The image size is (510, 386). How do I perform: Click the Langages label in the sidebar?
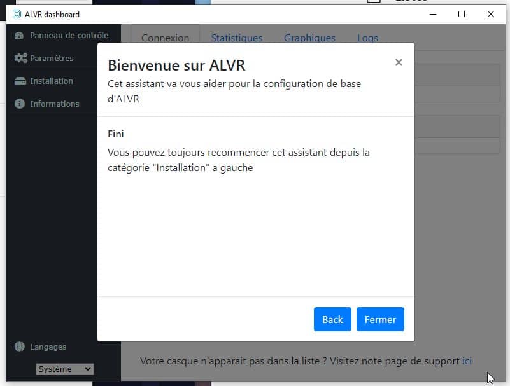point(48,347)
